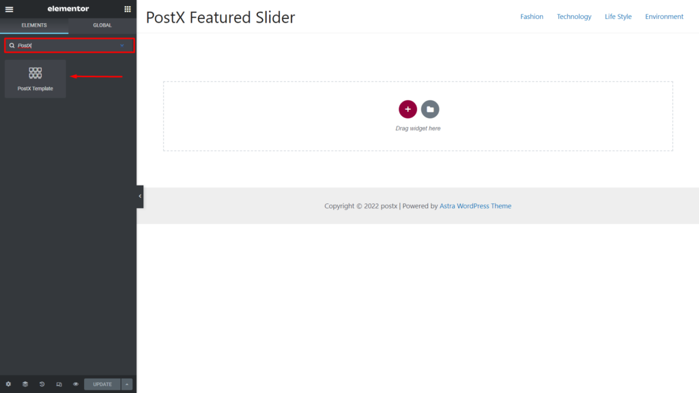Toggle responsive mode icon
The image size is (699, 393).
(x=59, y=384)
